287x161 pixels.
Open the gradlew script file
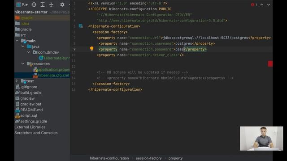(25, 98)
